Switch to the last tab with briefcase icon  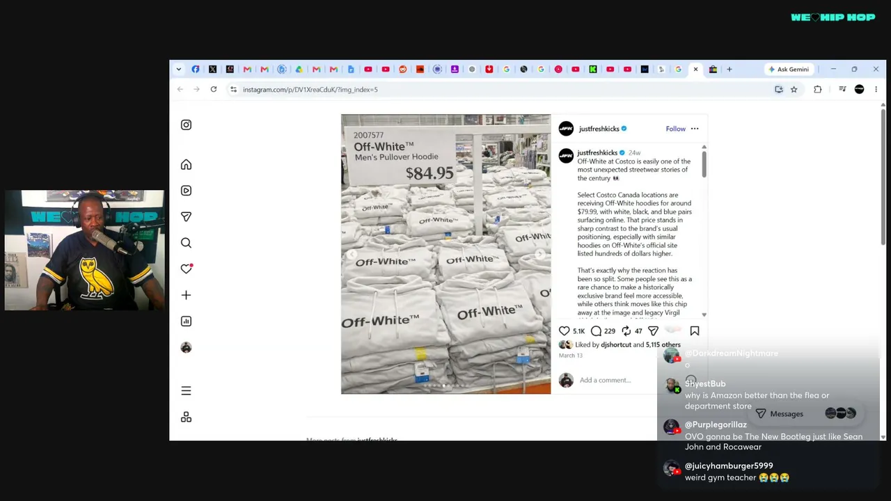tap(713, 70)
